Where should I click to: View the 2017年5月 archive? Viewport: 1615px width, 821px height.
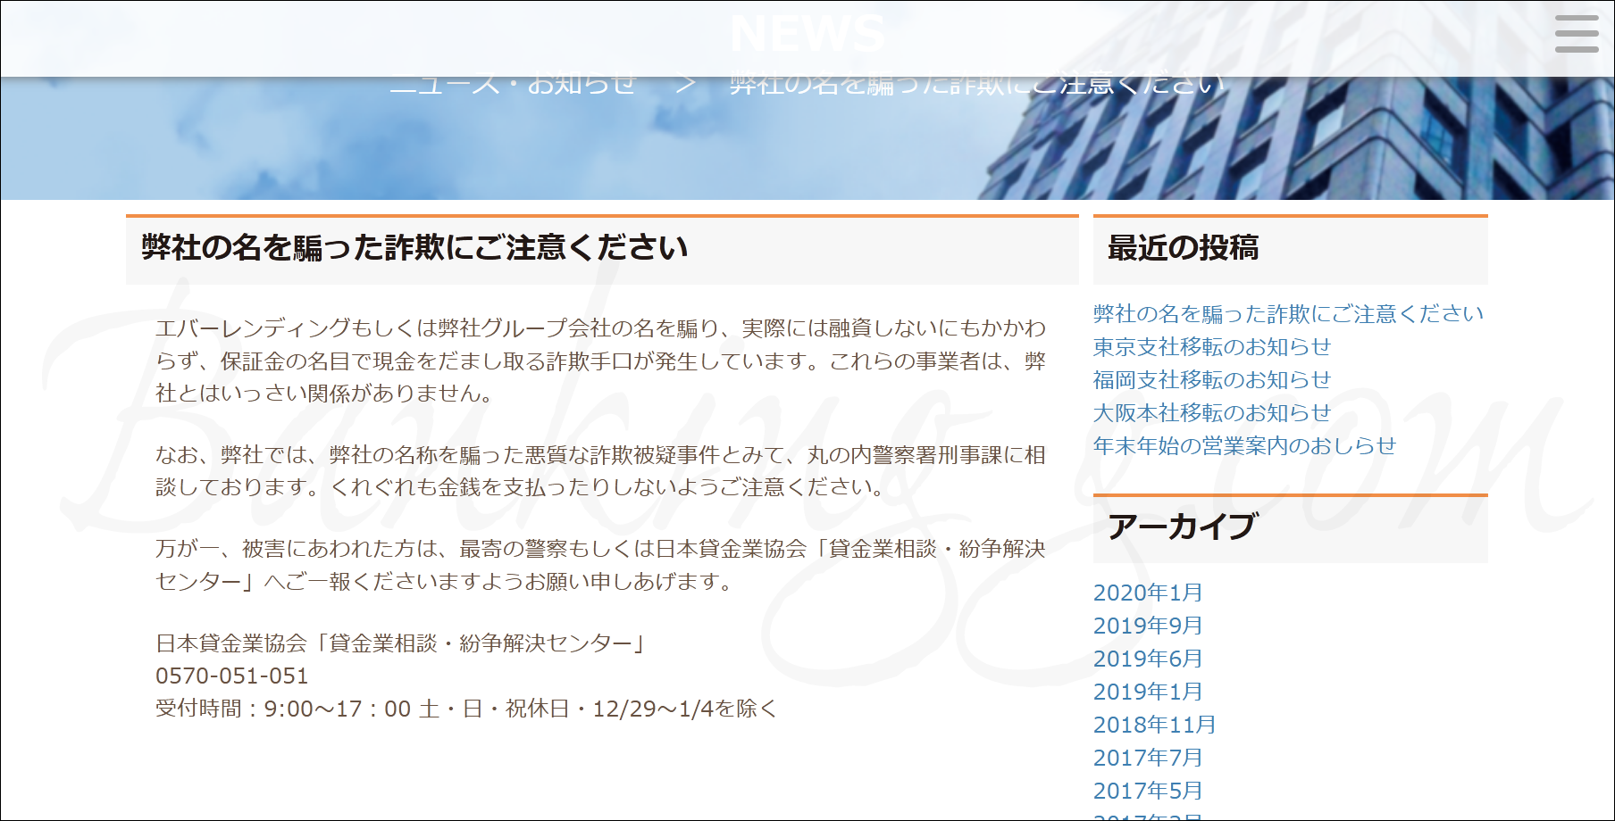pyautogui.click(x=1148, y=791)
